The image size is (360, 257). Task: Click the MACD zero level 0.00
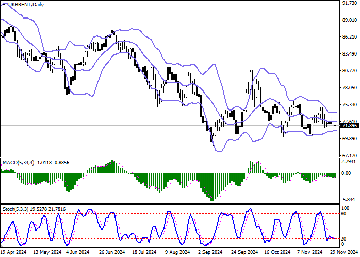(x=346, y=173)
